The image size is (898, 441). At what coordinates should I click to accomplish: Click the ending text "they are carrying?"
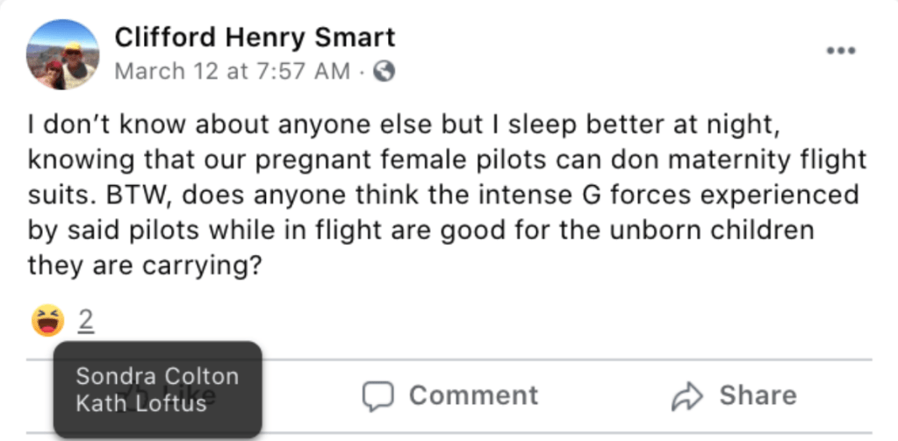coord(145,267)
